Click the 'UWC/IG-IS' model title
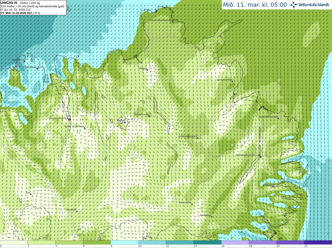This screenshot has height=248, width=332. [x=9, y=3]
